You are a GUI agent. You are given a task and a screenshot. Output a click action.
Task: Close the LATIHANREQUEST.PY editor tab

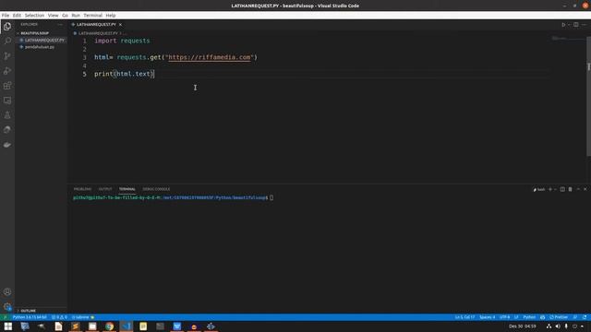[x=120, y=25]
